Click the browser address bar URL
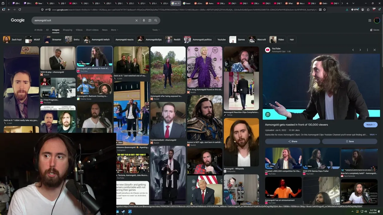Viewport: 383px width, 215px height. tap(184, 10)
